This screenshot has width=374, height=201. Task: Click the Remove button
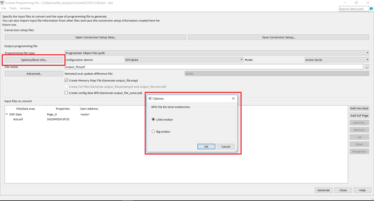359,130
